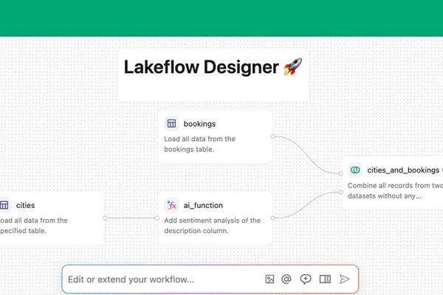This screenshot has width=443, height=295.
Task: Toggle the side panel layout icon
Action: [x=325, y=280]
